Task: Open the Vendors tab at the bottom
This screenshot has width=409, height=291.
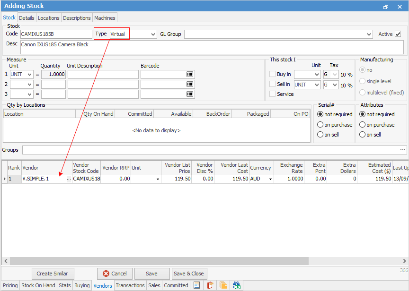Action: pos(103,285)
